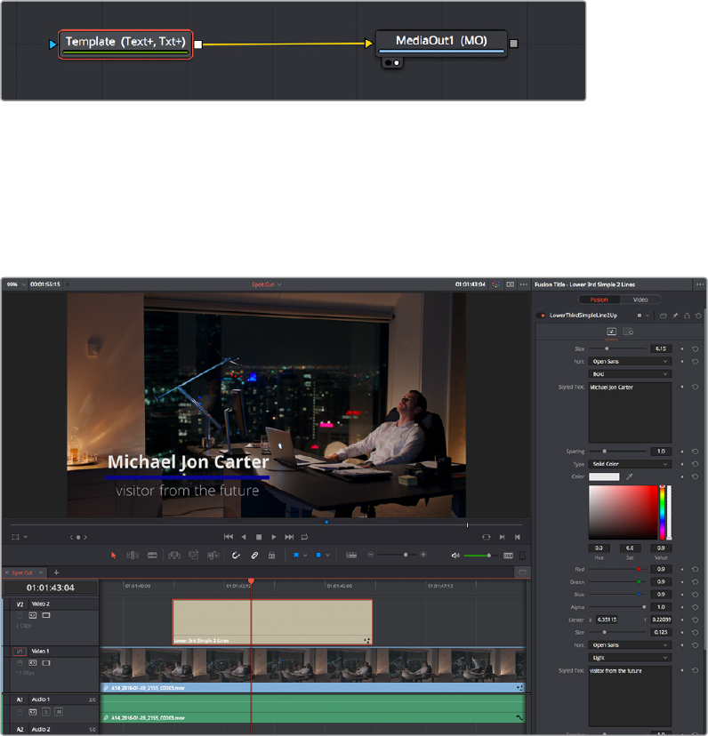
Task: Click the replace clip tool
Action: (x=213, y=556)
